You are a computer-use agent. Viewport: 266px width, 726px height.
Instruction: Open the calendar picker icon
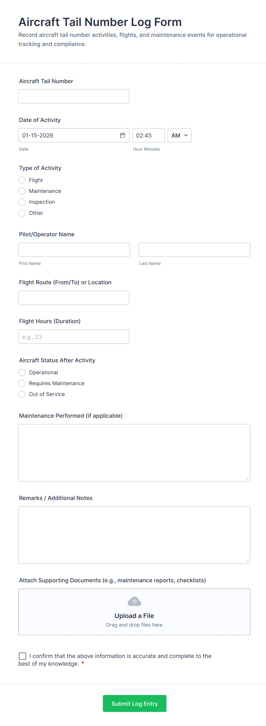pos(122,135)
